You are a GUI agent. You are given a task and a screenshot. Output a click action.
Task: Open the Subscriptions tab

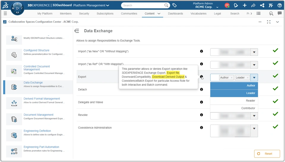(x=105, y=14)
